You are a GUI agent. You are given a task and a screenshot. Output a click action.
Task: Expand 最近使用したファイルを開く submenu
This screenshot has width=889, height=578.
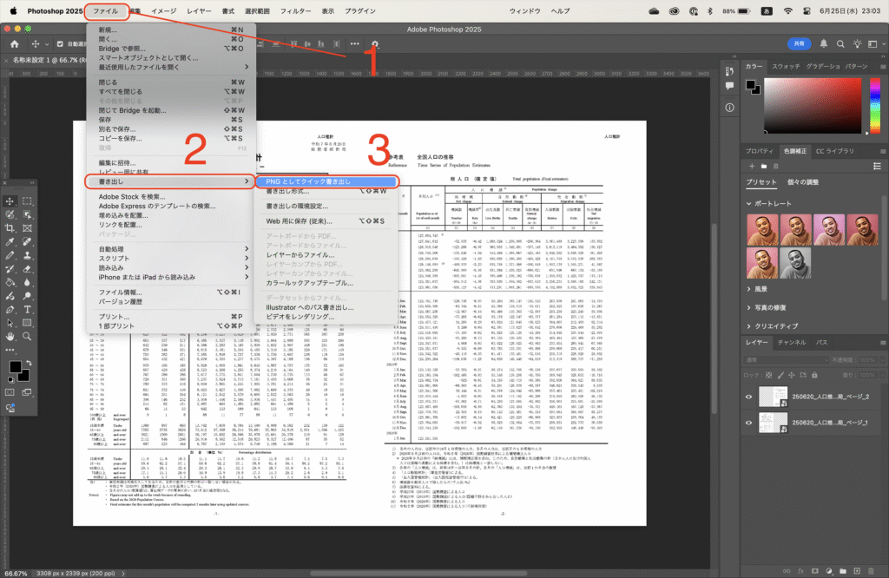171,67
